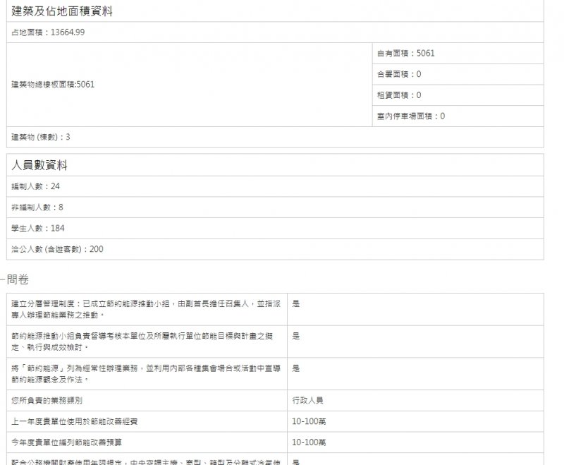Click the 問卷 section title
Viewport: 564px width, 465px height.
click(x=18, y=280)
